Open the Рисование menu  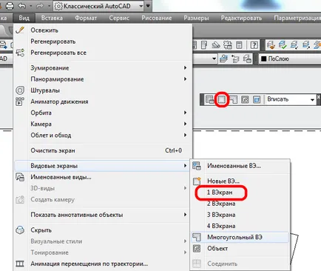(157, 18)
